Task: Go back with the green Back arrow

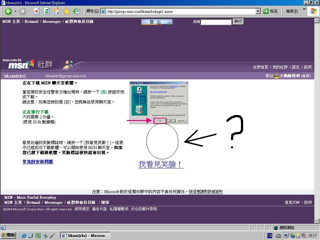Action: click(8, 11)
